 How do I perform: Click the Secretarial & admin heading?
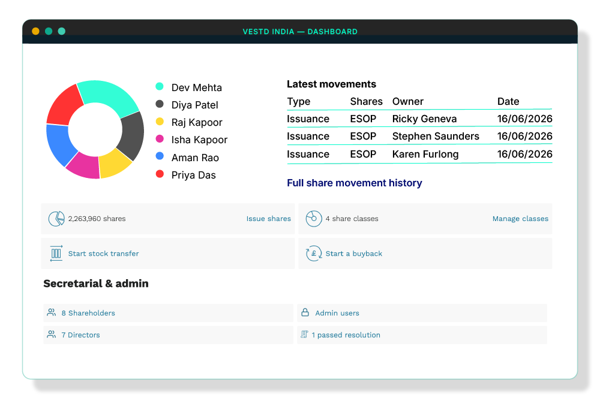point(95,283)
